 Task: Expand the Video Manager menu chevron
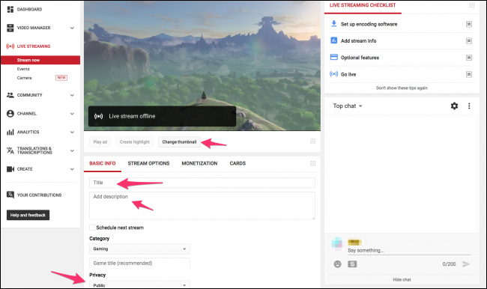72,28
